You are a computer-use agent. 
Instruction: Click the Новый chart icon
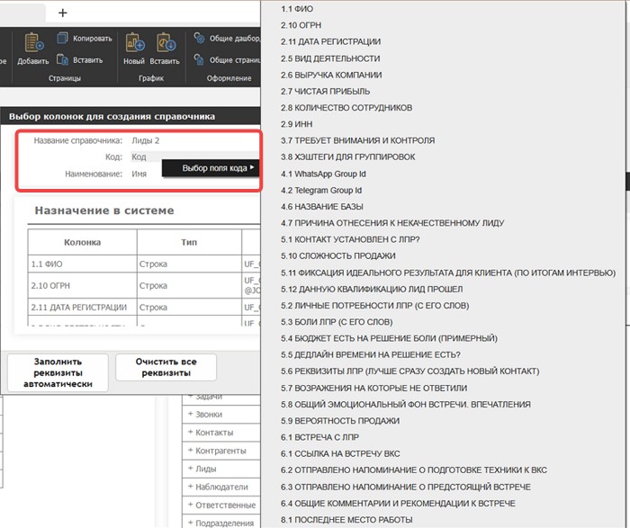(135, 42)
